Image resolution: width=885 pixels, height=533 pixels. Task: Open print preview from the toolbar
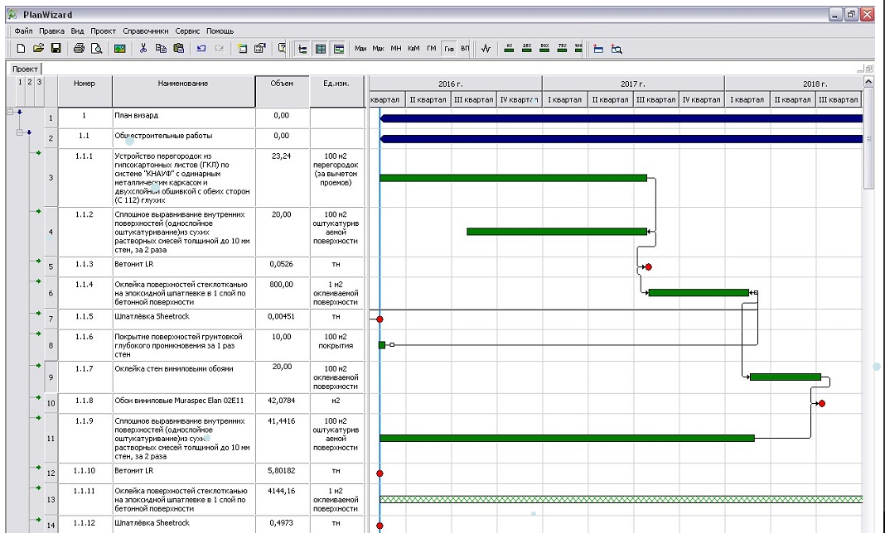tap(96, 49)
